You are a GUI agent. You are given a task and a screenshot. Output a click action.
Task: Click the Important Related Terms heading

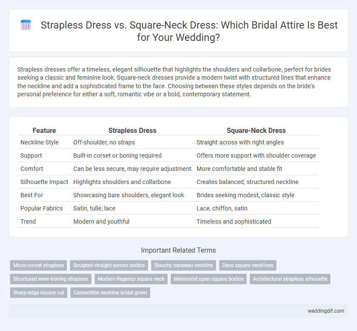tap(178, 250)
